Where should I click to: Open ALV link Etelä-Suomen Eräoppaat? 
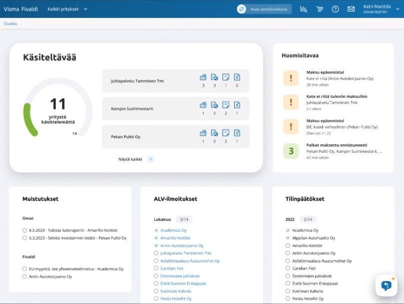point(183,284)
